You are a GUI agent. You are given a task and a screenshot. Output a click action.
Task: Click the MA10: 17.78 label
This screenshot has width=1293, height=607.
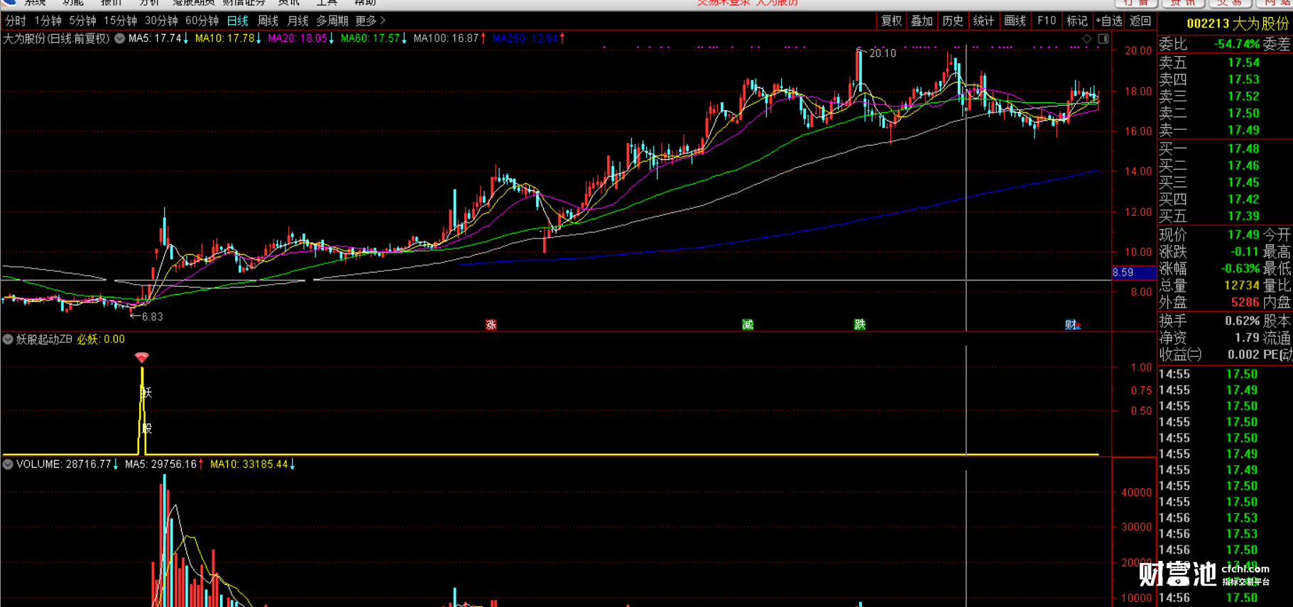coord(228,38)
